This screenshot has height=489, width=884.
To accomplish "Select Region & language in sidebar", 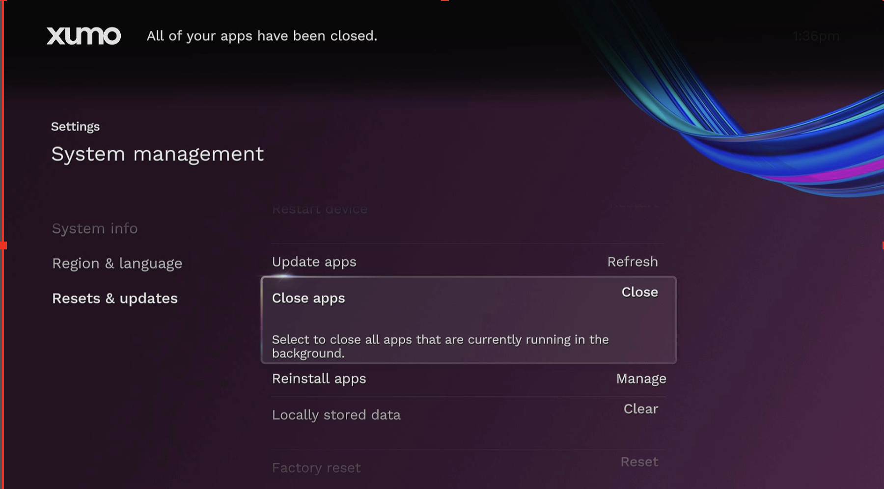I will (x=117, y=264).
